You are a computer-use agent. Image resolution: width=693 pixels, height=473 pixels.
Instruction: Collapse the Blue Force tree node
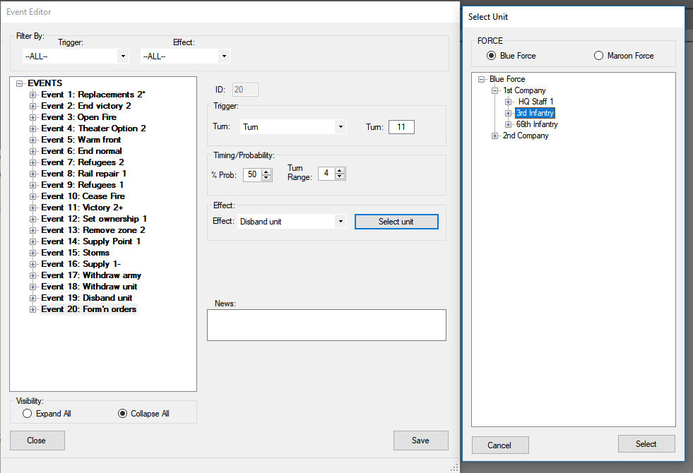tap(481, 80)
